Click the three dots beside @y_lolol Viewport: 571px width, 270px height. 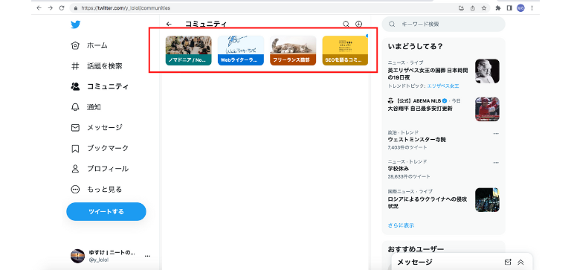tap(147, 256)
